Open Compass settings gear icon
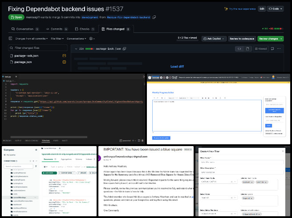292x218 pixels. click(36, 150)
